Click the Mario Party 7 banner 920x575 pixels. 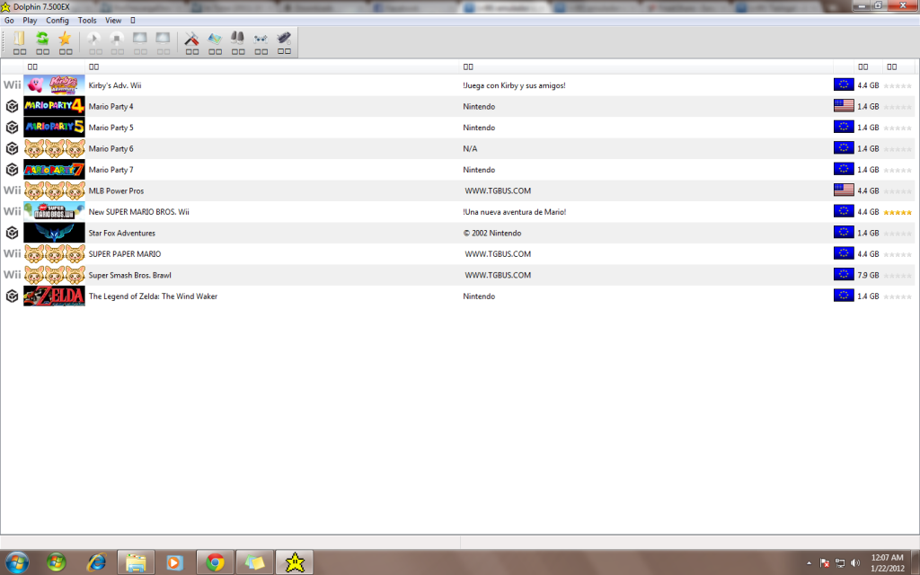(x=54, y=170)
